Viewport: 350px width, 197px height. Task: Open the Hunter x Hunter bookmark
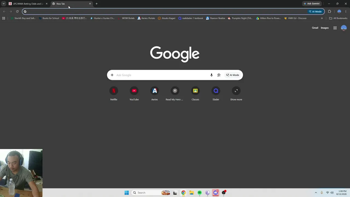click(x=102, y=18)
